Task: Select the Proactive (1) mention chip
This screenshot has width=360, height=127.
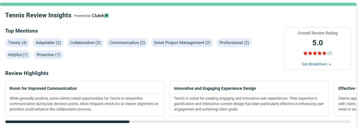Action: [49, 55]
